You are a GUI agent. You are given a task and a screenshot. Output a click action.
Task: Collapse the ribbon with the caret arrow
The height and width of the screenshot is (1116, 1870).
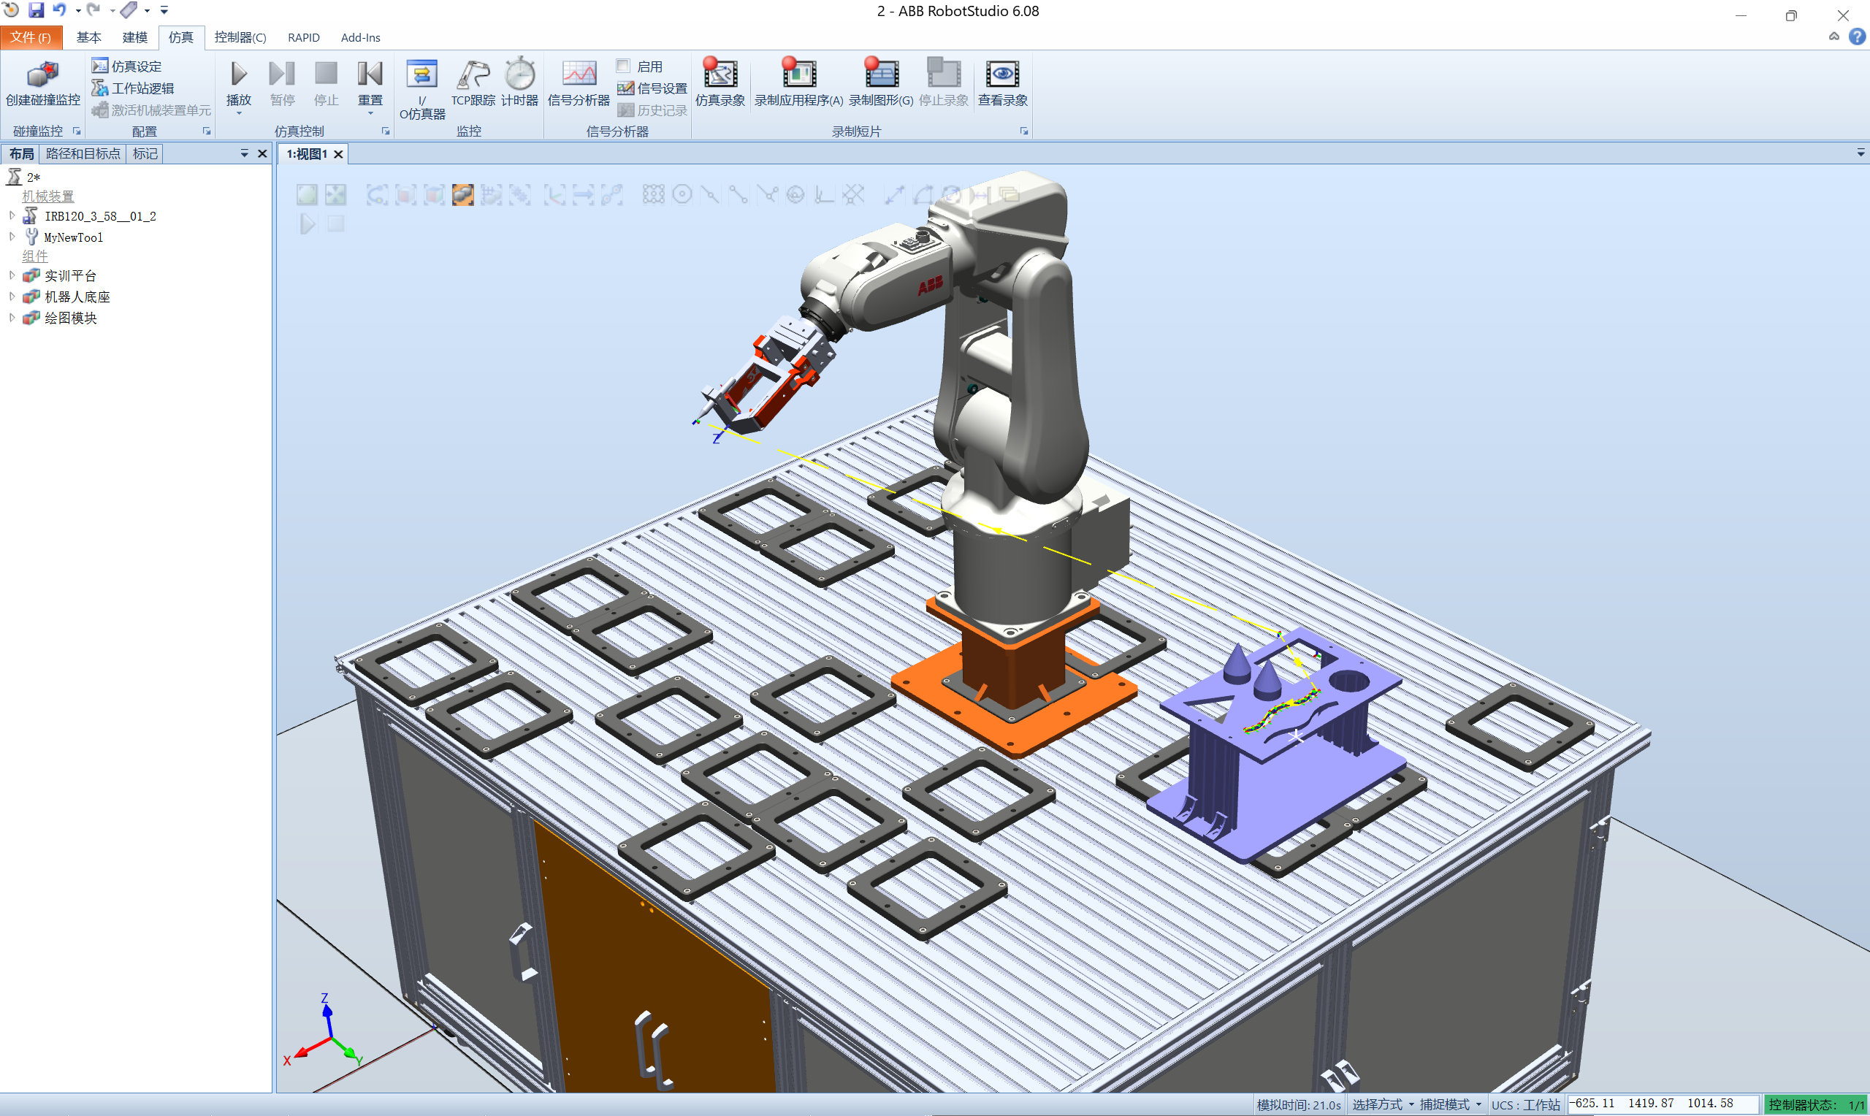click(1834, 36)
